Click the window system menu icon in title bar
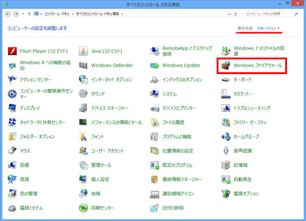 click(5, 4)
